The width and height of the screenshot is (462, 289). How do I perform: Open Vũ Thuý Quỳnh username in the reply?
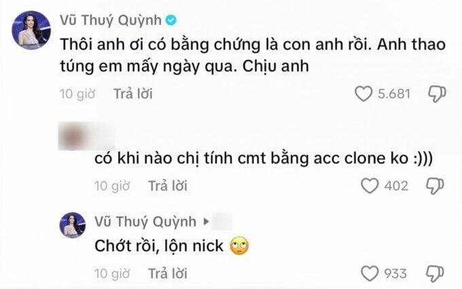click(x=145, y=221)
